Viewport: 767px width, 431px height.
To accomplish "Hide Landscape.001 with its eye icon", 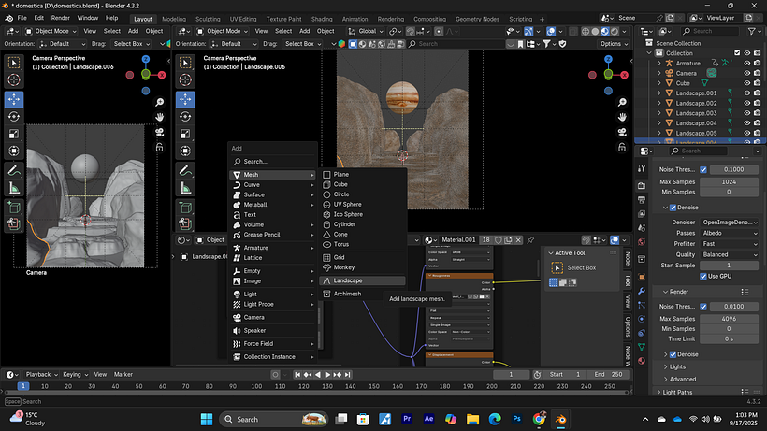I will point(746,93).
